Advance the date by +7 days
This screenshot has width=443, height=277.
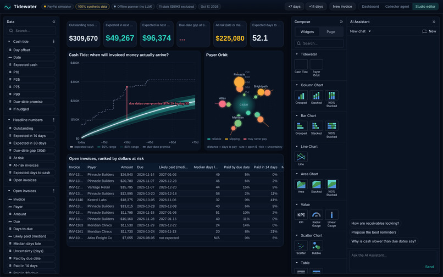(295, 7)
